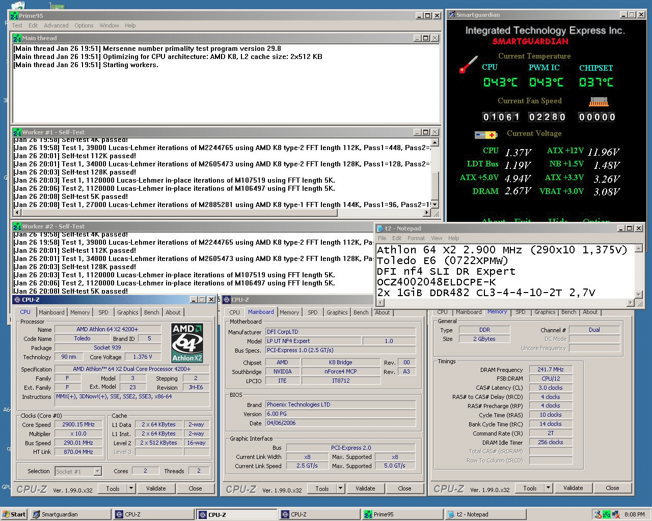Open About tab in the Mainboard CPU-Z window

[x=382, y=312]
